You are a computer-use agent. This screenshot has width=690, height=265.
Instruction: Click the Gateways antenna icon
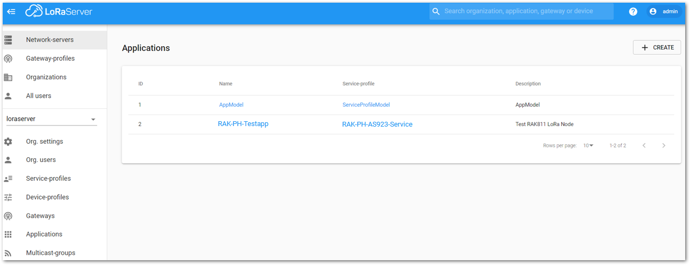click(8, 216)
